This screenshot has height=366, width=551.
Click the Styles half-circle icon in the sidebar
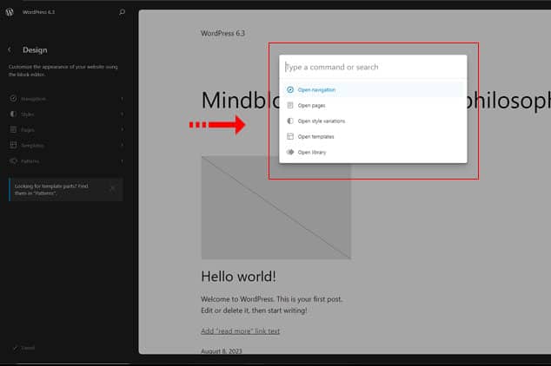pos(13,114)
